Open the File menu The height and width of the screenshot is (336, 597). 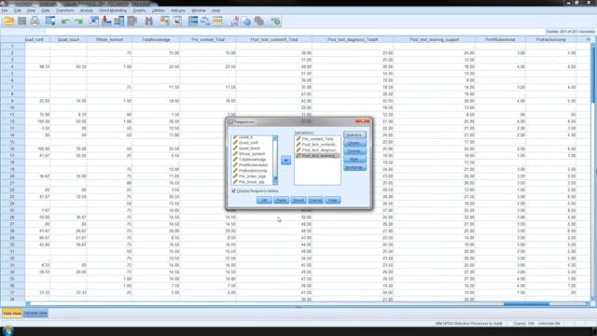pos(4,10)
